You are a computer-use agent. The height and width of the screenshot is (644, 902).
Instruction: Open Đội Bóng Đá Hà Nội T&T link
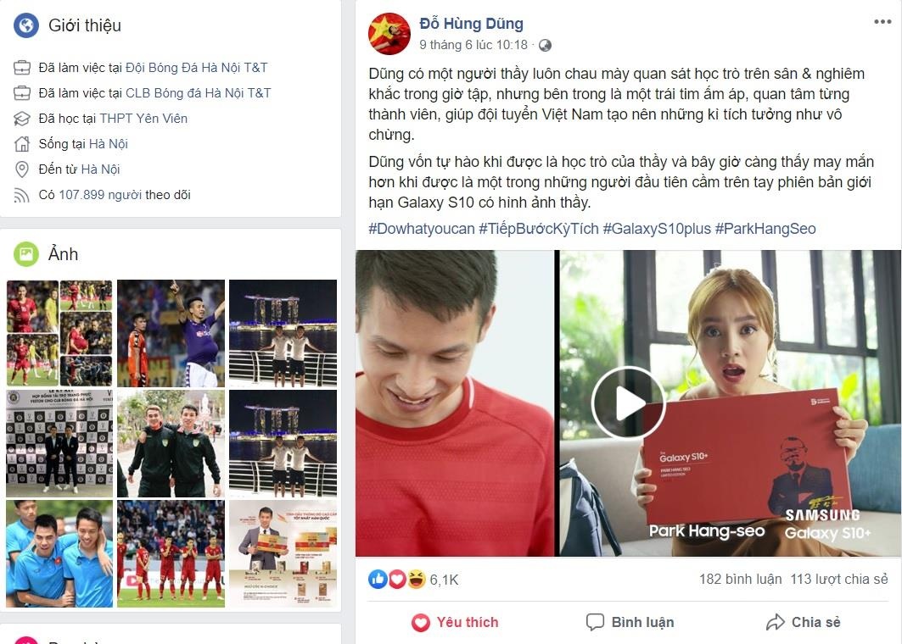click(x=196, y=68)
